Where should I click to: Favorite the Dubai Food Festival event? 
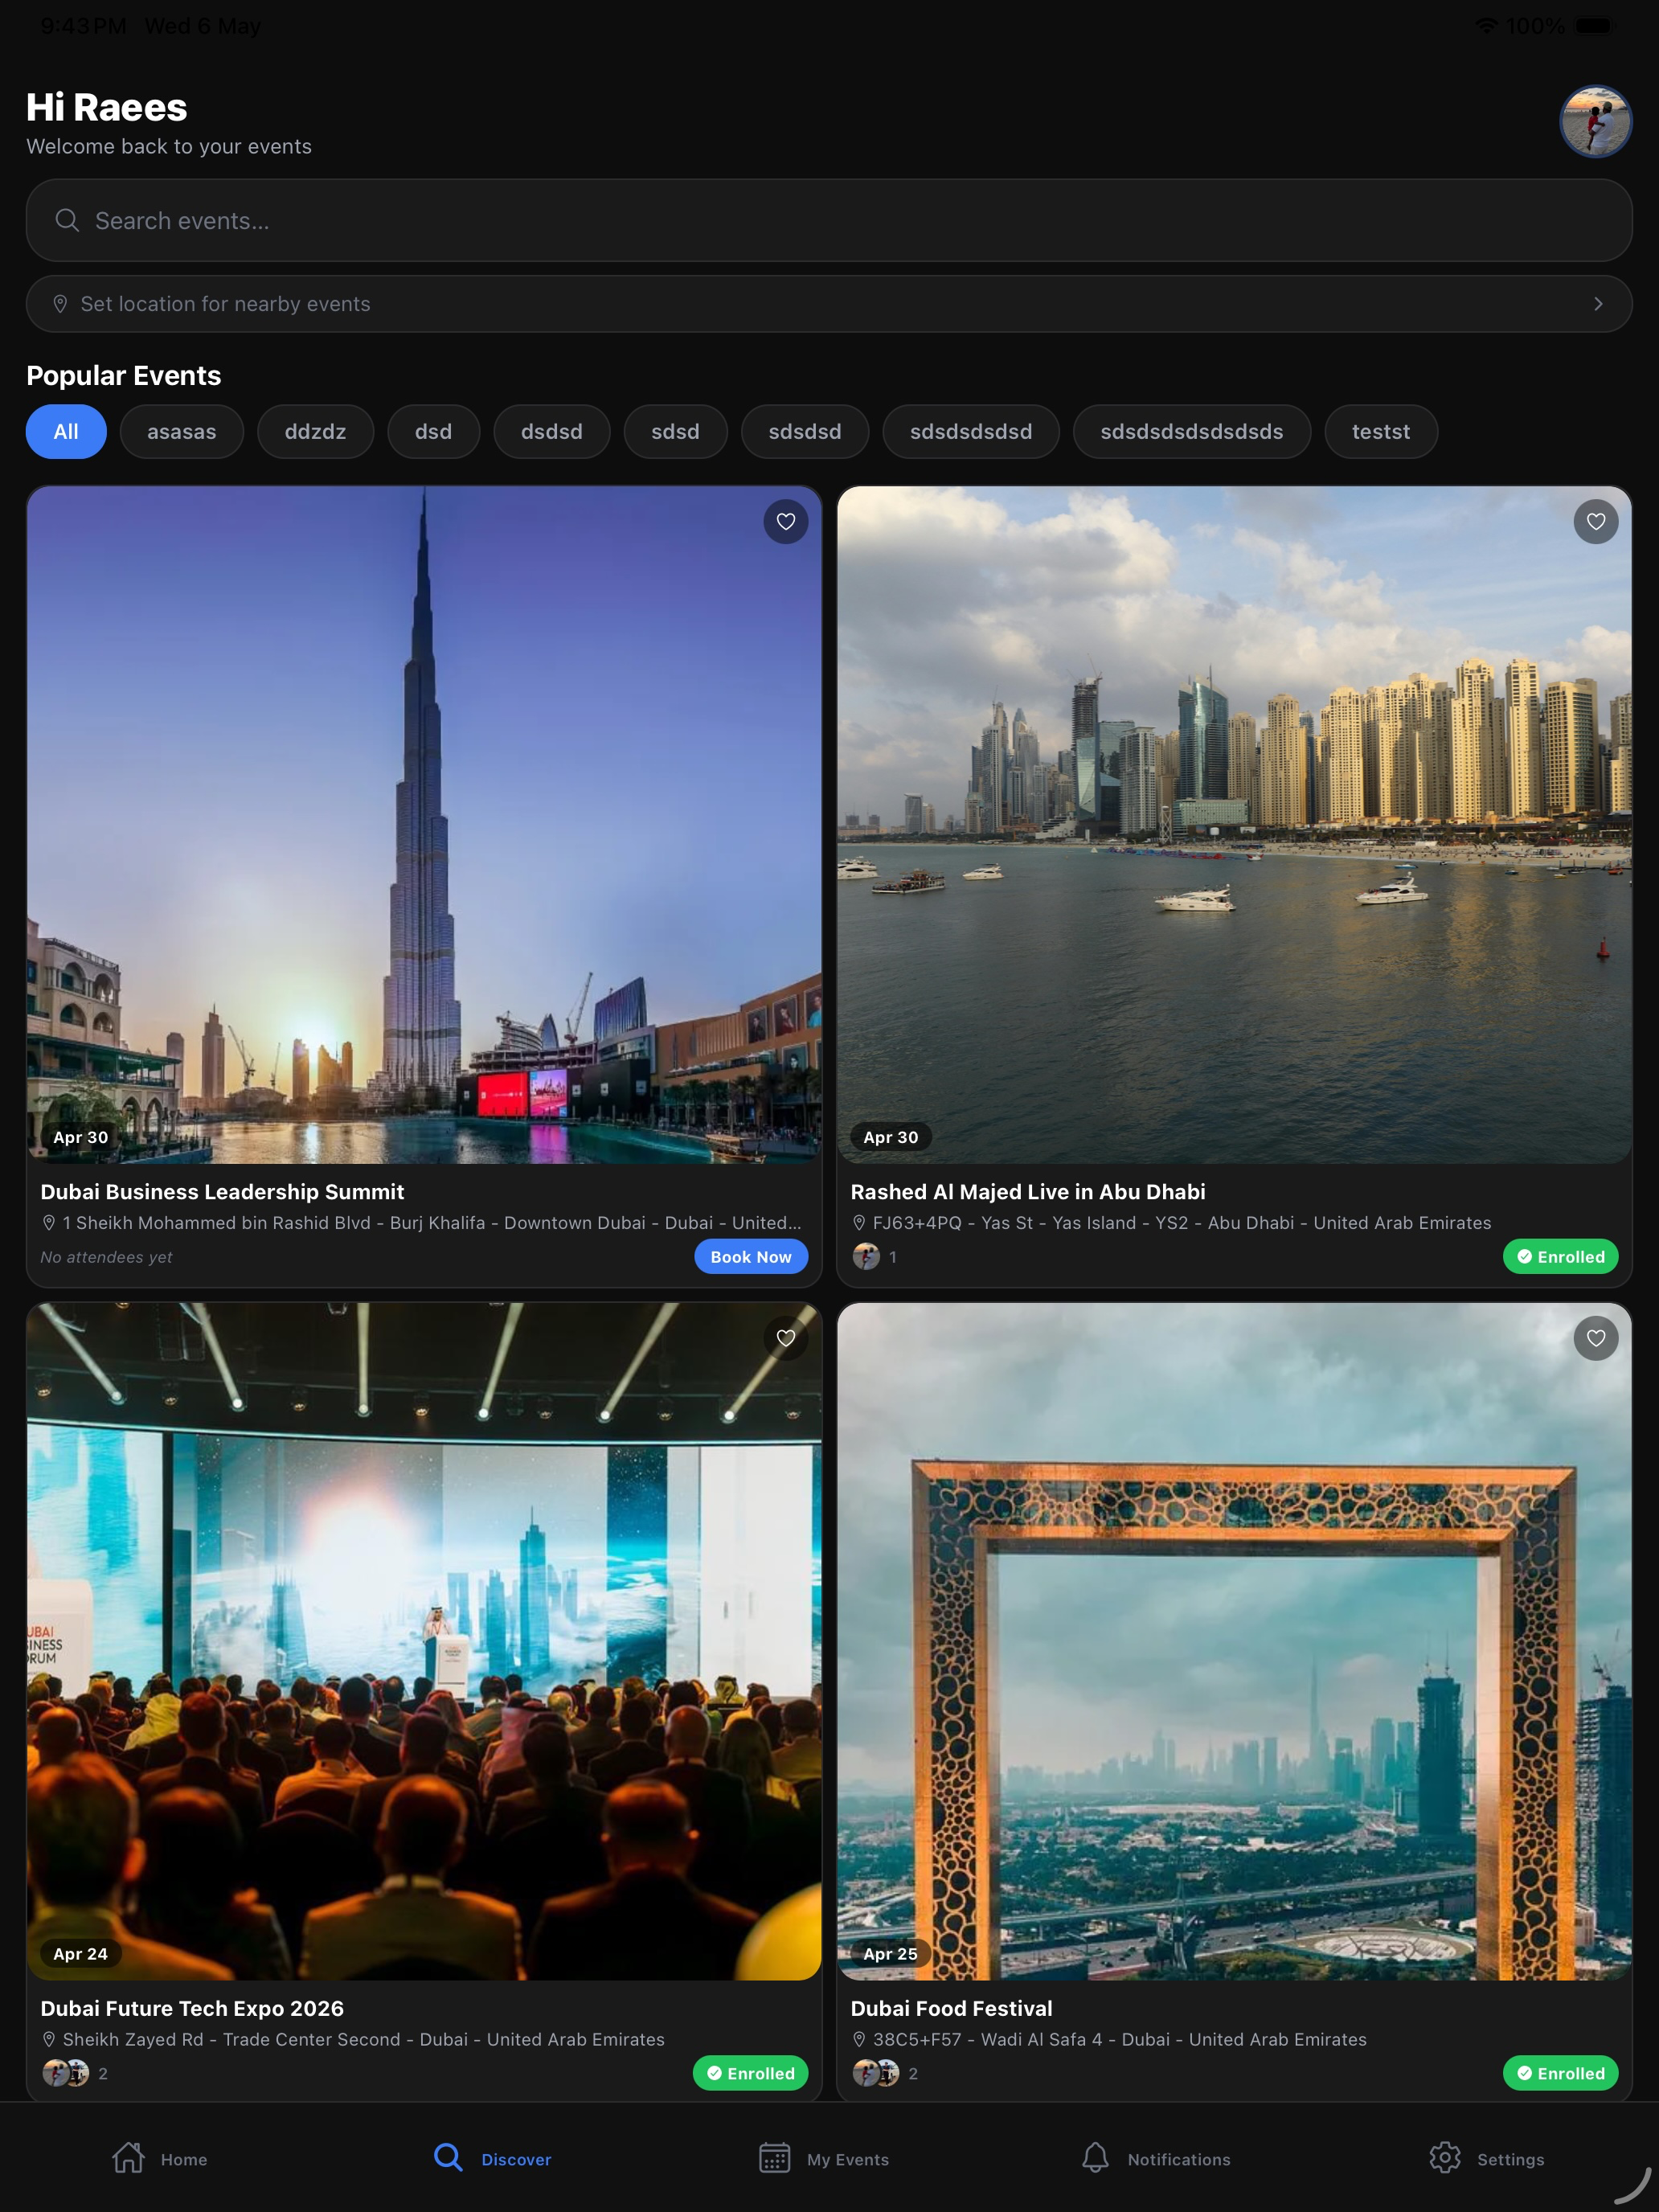1596,1338
